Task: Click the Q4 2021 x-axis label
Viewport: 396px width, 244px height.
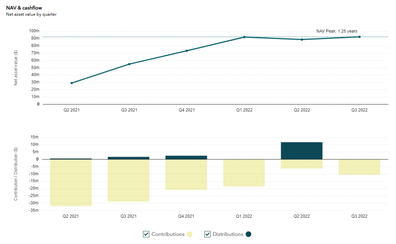Action: point(186,110)
